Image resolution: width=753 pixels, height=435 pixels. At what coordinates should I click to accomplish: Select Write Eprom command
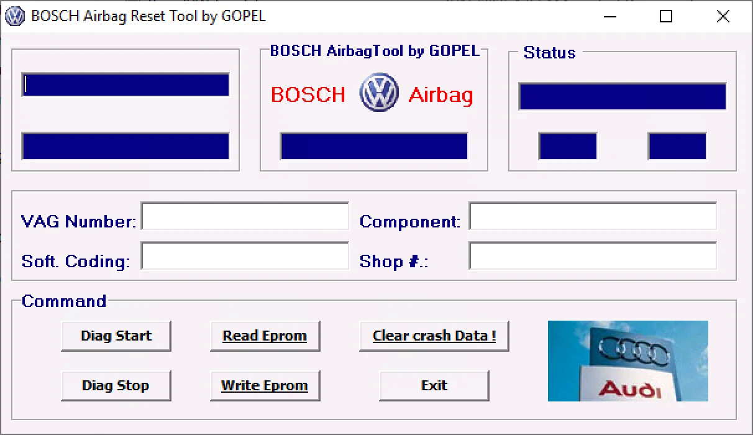(x=265, y=385)
